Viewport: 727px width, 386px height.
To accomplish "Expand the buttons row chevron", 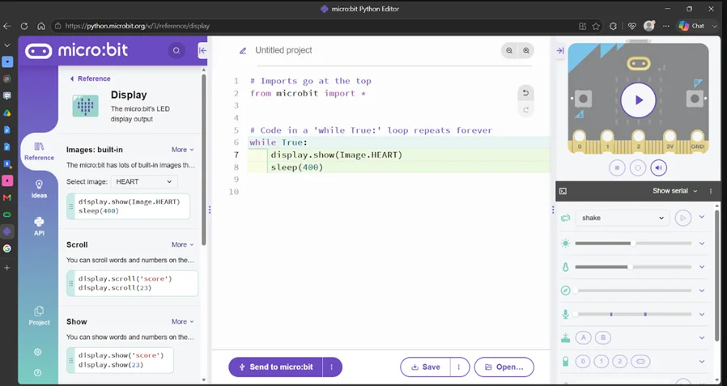I will pyautogui.click(x=702, y=337).
